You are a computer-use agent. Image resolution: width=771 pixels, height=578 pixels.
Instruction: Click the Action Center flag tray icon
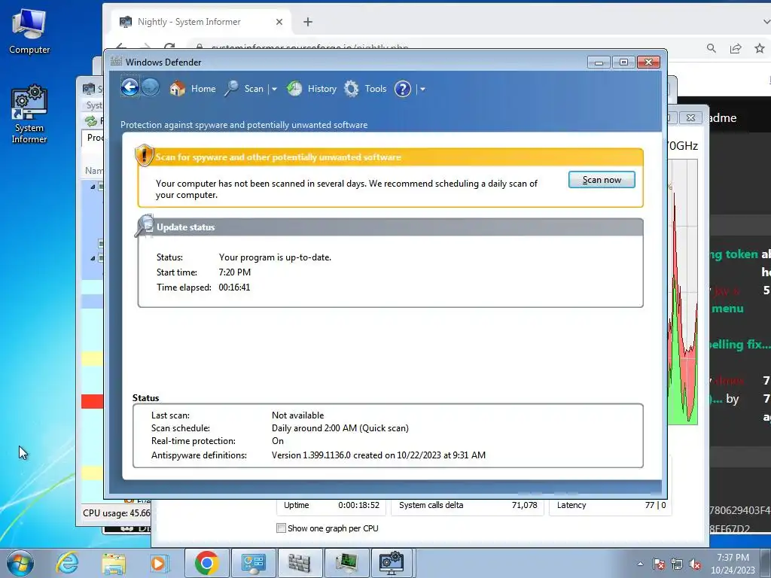[x=659, y=564]
